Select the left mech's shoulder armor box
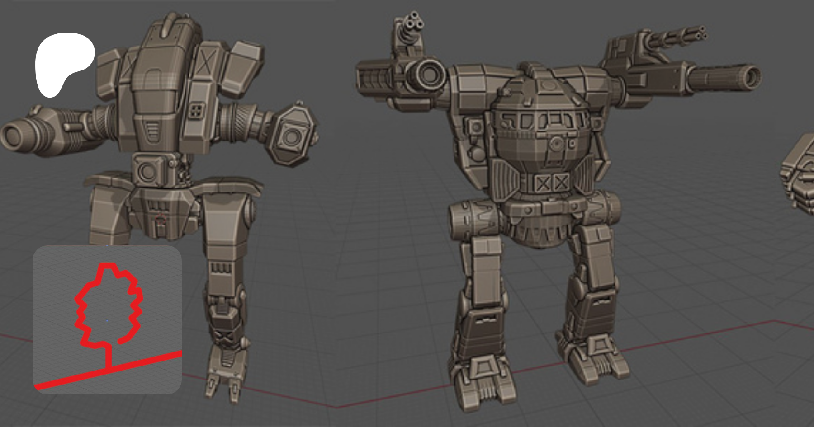 click(243, 63)
